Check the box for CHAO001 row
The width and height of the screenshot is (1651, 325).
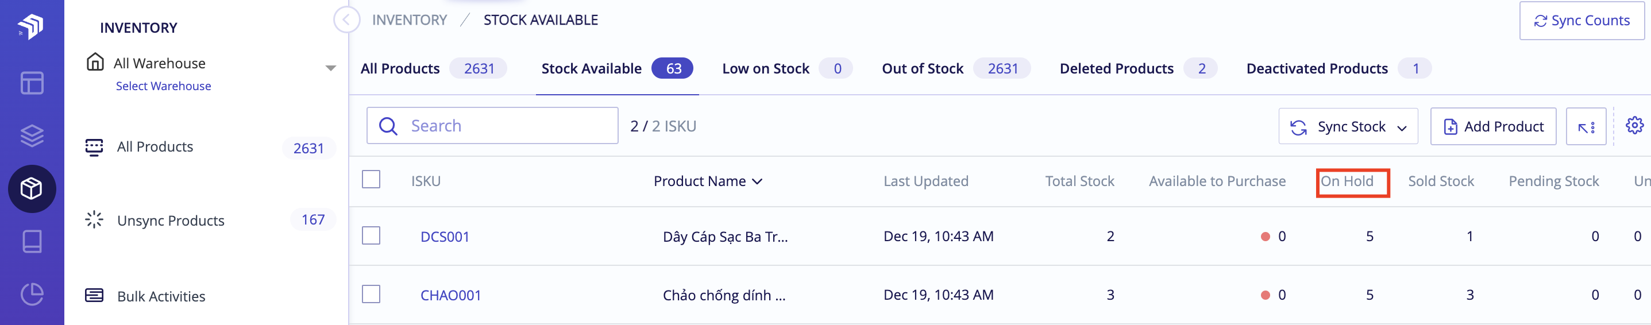coord(371,295)
